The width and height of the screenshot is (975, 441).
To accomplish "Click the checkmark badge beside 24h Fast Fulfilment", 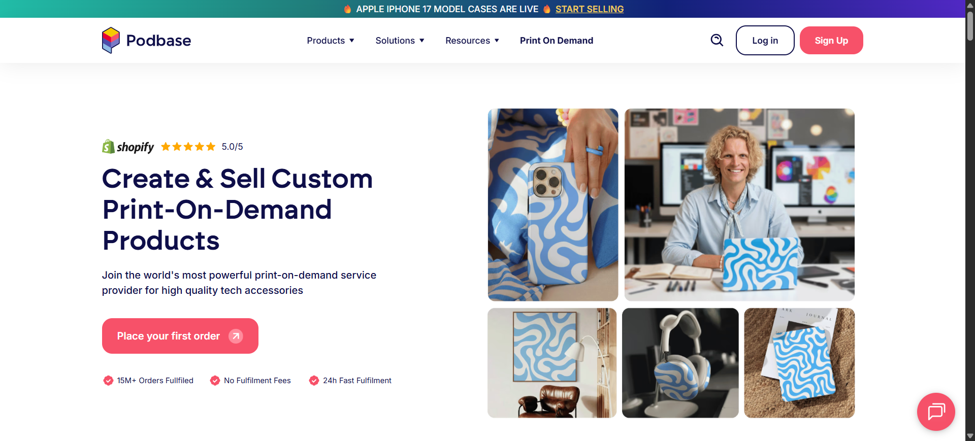I will click(314, 381).
